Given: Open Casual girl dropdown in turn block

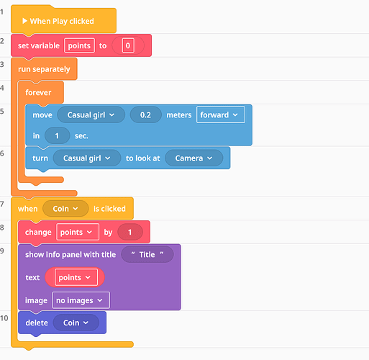Looking at the screenshot, I should (x=87, y=158).
